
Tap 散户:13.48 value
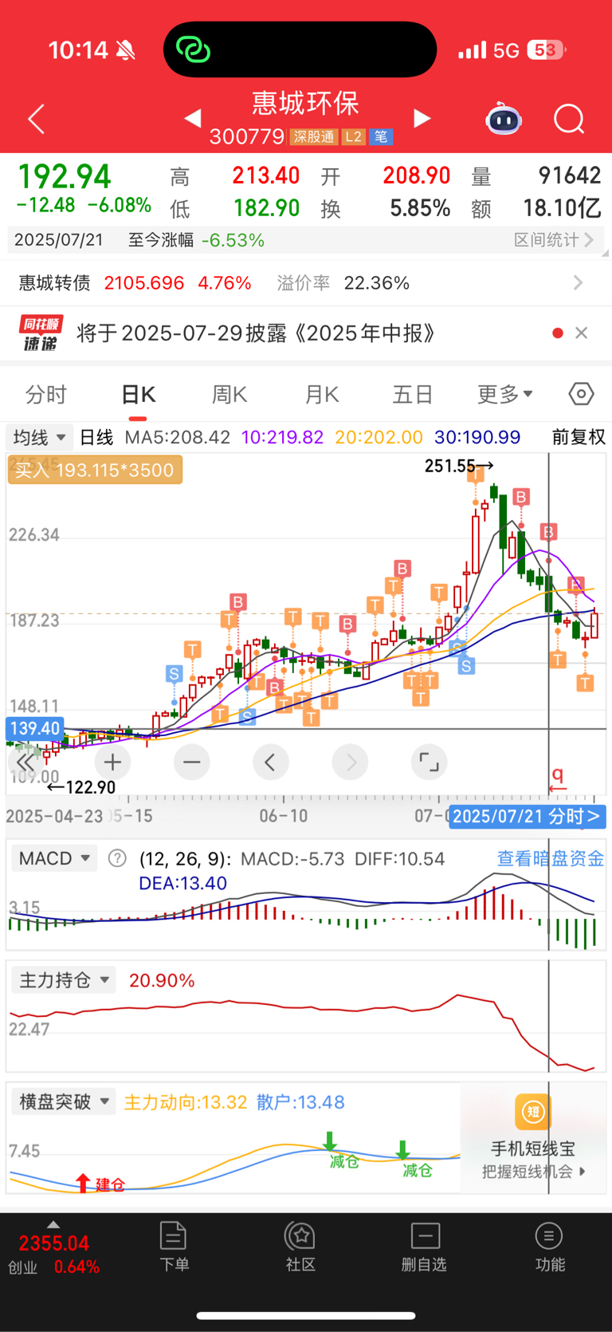pos(300,1102)
